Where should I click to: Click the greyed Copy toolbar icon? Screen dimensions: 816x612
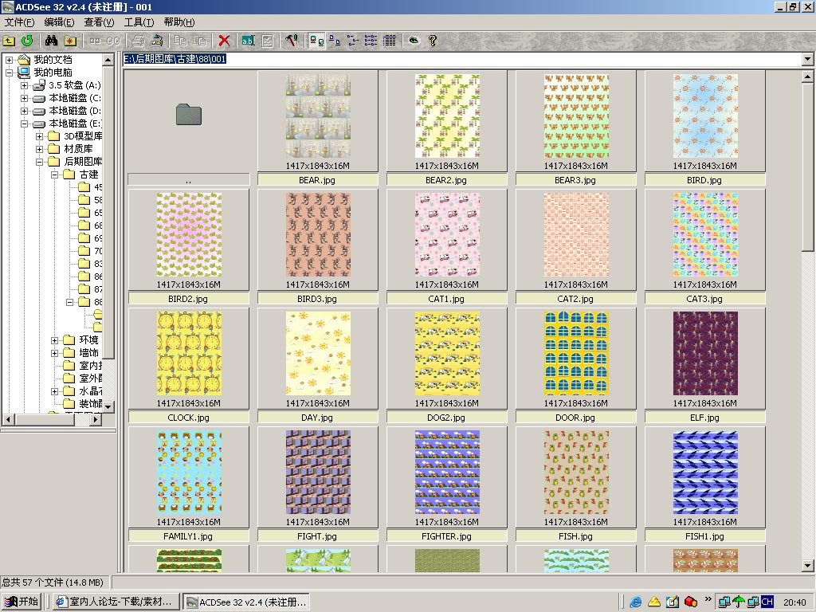pyautogui.click(x=181, y=41)
